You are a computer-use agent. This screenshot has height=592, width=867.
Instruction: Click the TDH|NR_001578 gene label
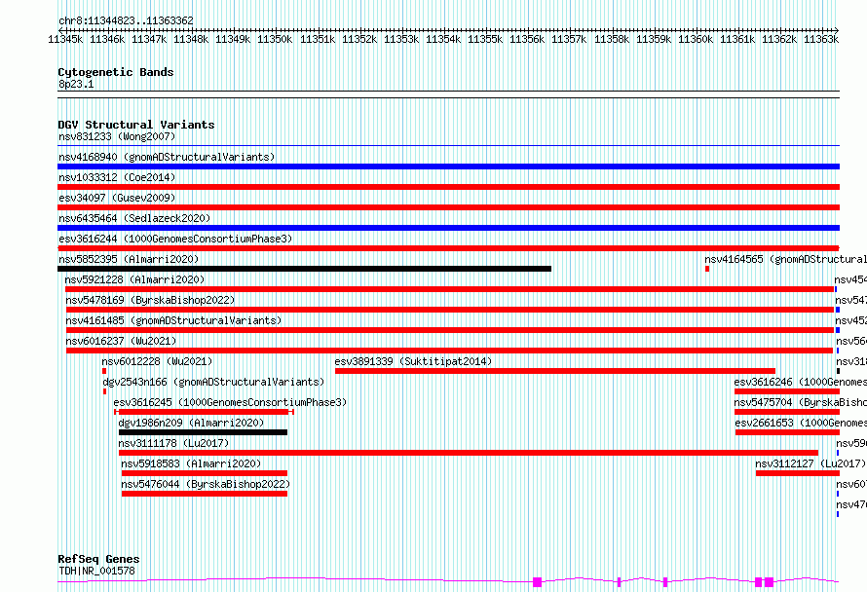click(96, 571)
